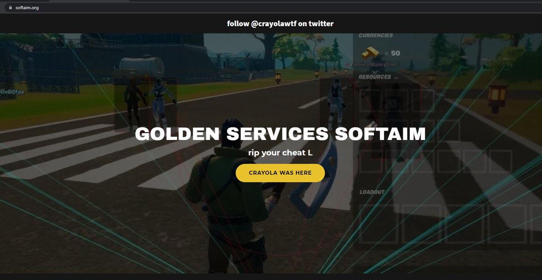Screen dimensions: 542x280
Task: Click the padlock icon beside softaim.org
Action: coord(7,7)
